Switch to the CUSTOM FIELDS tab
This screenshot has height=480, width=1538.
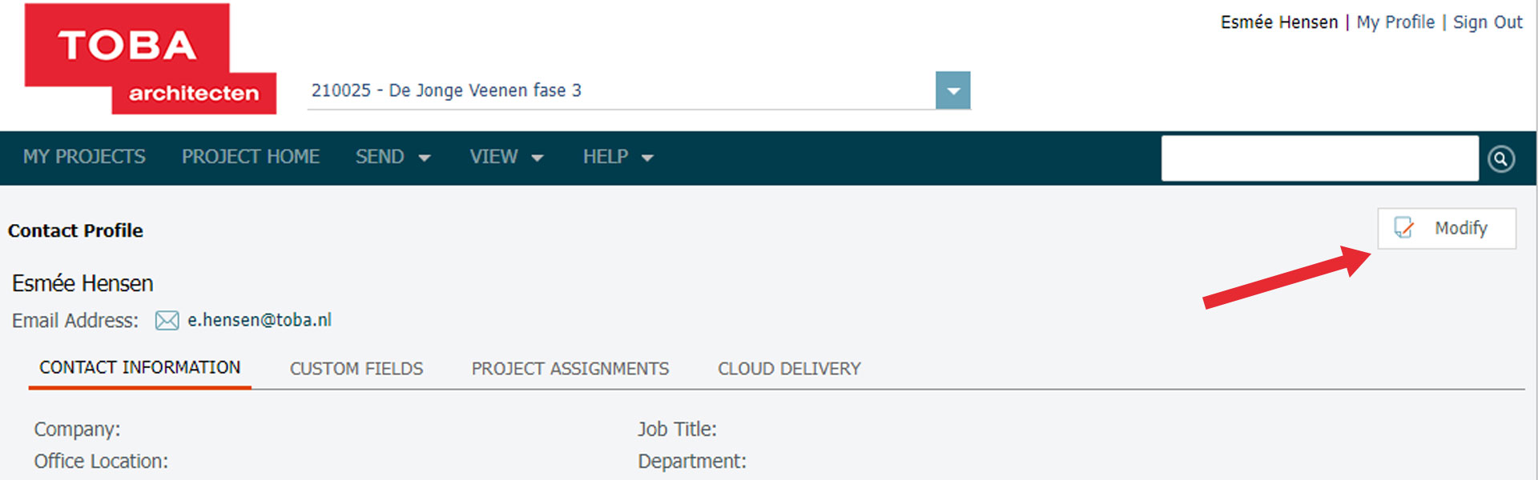[356, 369]
